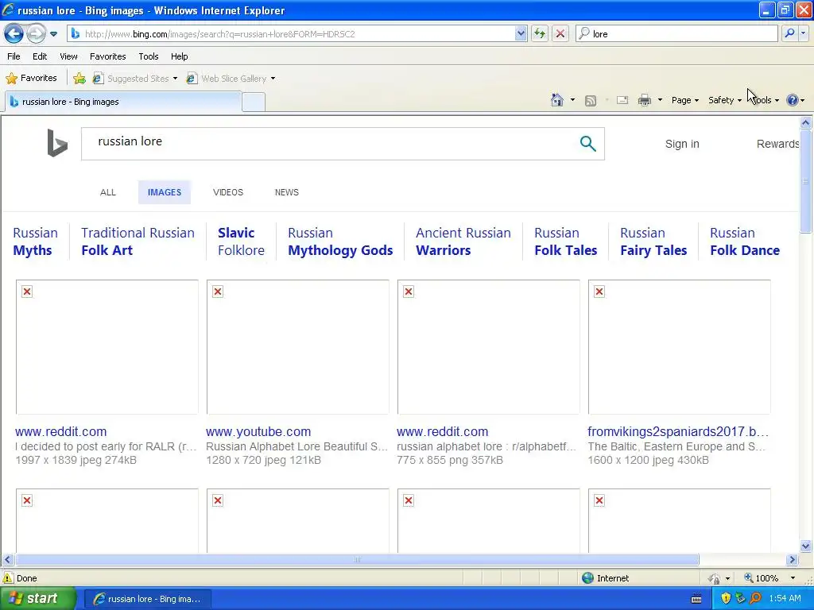
Task: Click the Add to Favorites Bar icon
Action: coord(79,79)
